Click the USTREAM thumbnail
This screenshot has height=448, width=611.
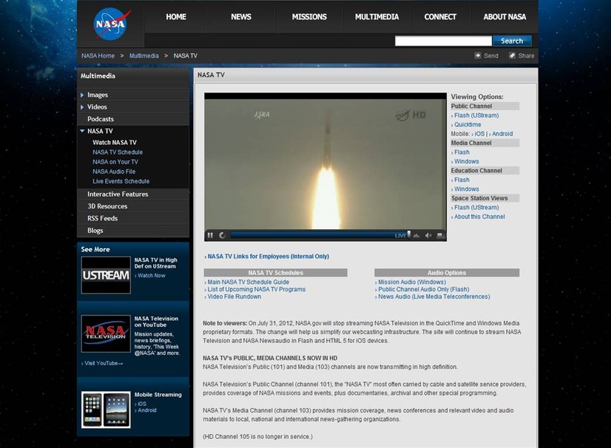pos(106,275)
